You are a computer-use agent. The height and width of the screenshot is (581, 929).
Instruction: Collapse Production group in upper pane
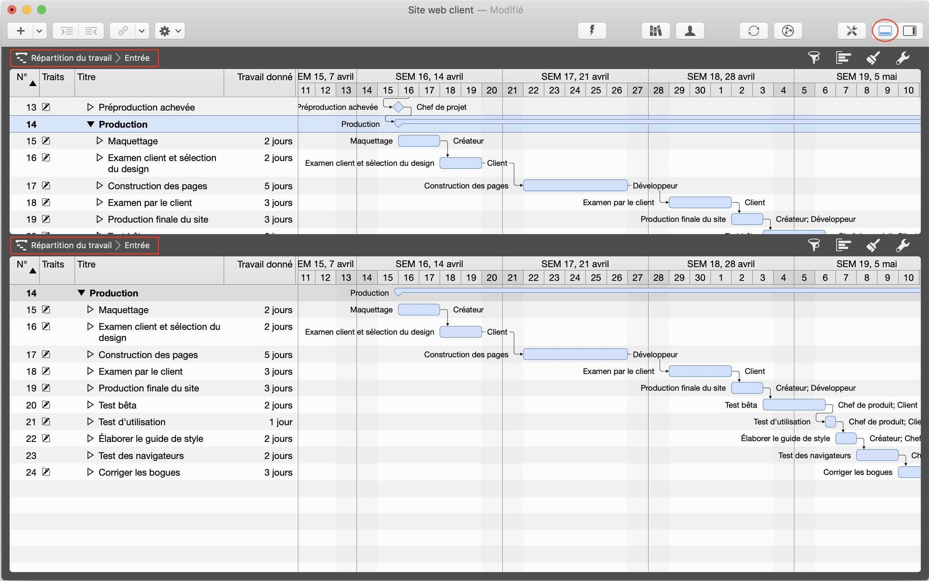pyautogui.click(x=90, y=124)
